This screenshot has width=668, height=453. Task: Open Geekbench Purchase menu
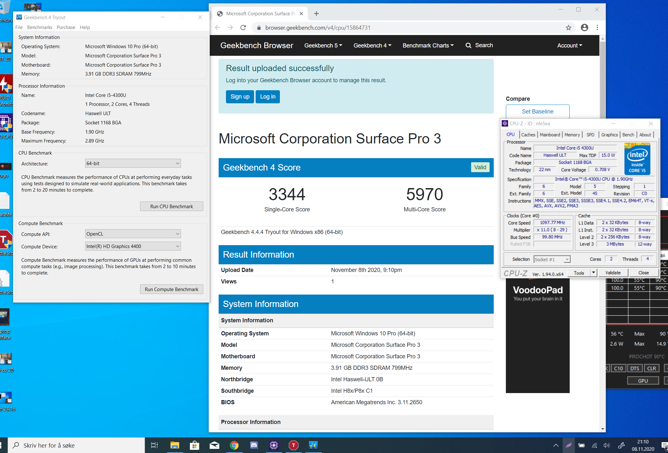(66, 27)
